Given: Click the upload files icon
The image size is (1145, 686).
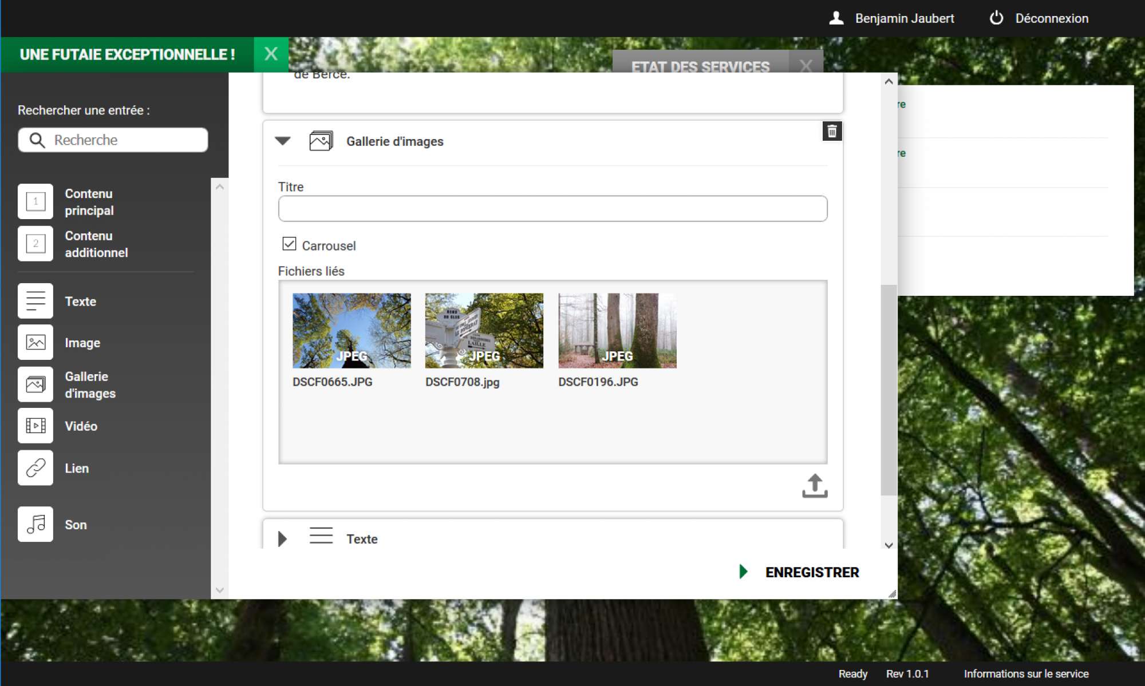Looking at the screenshot, I should [x=814, y=486].
